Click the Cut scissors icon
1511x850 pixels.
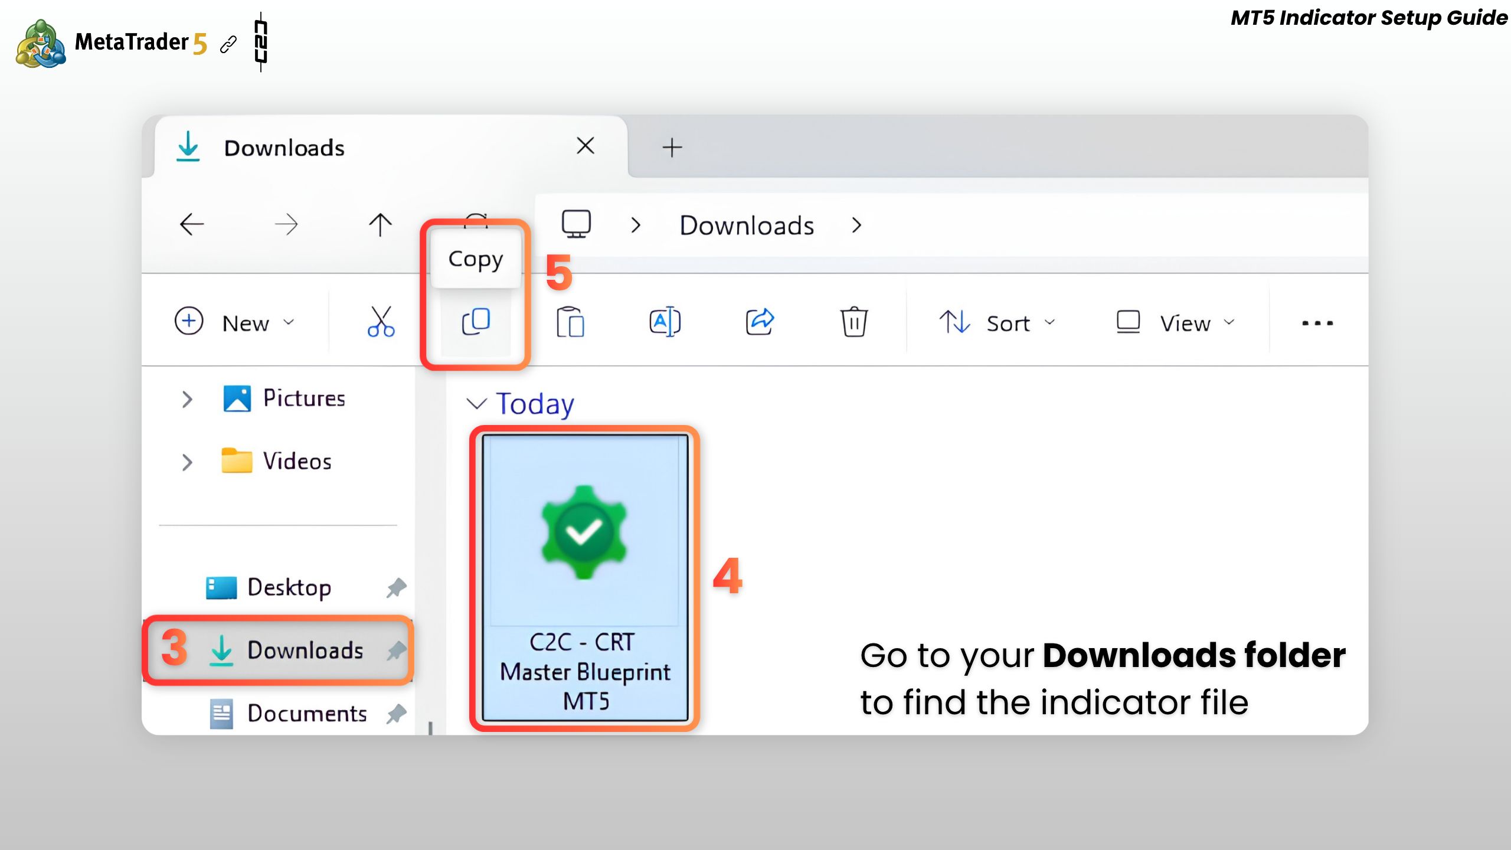[381, 322]
